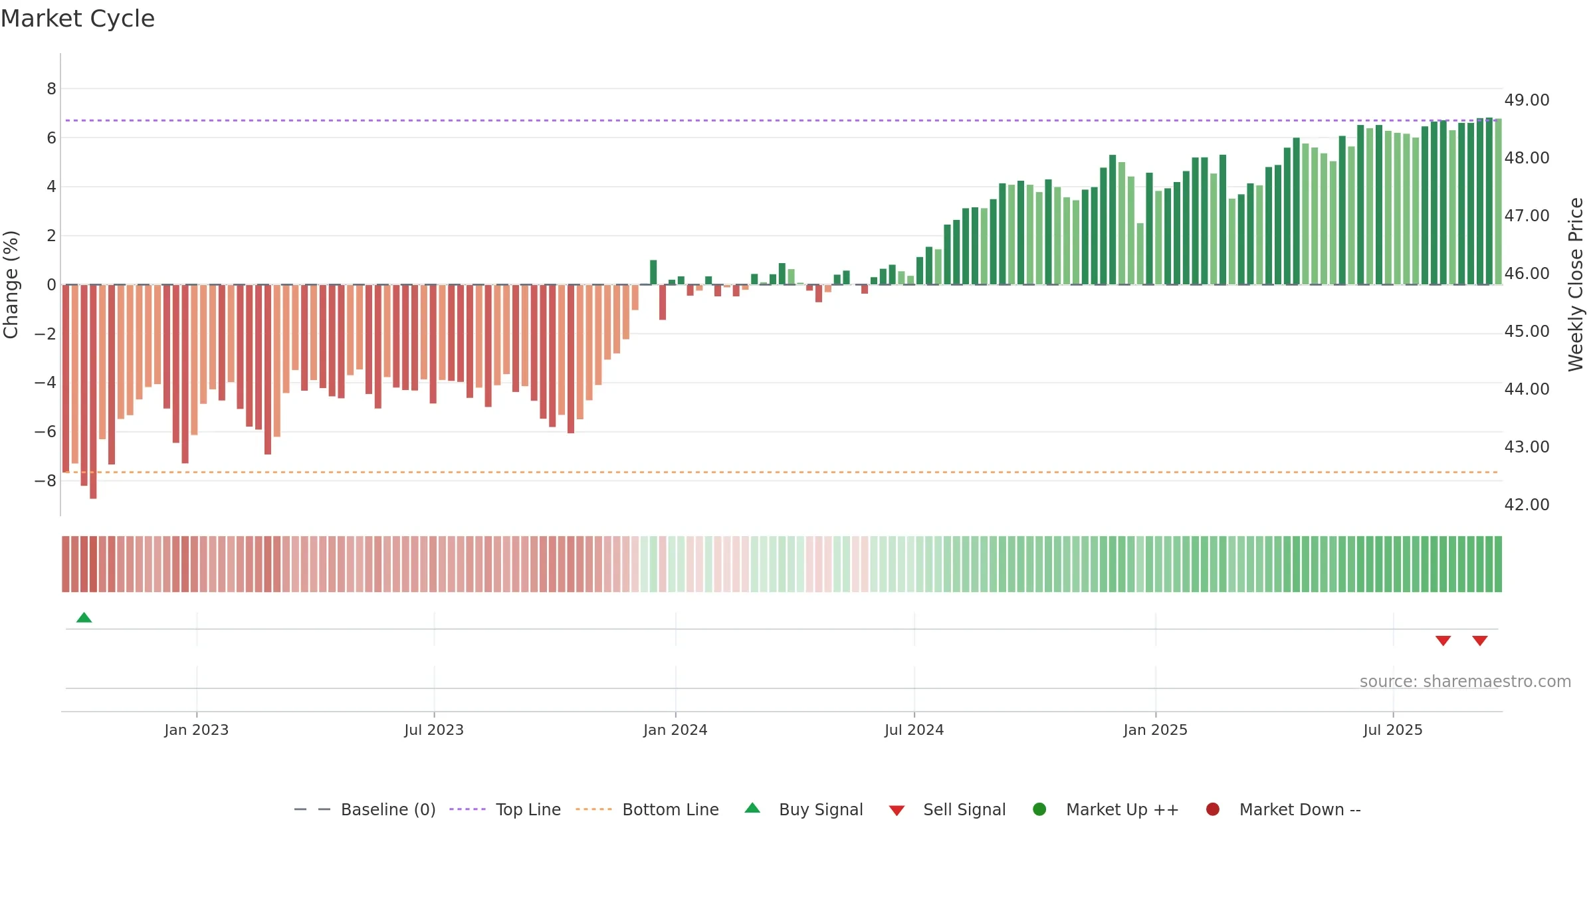Click the green Buy Signal triangle marker on the chart
The height and width of the screenshot is (897, 1595).
(x=84, y=617)
